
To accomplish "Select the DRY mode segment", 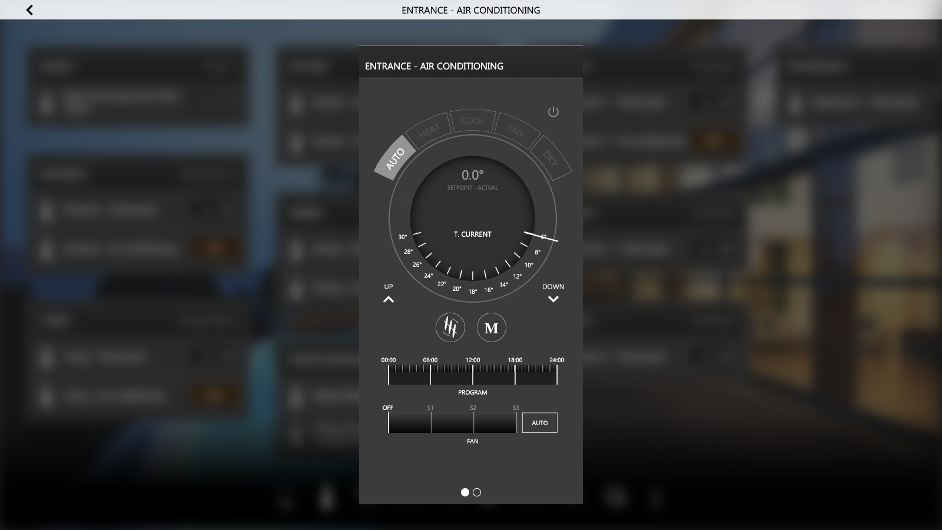I will (550, 158).
